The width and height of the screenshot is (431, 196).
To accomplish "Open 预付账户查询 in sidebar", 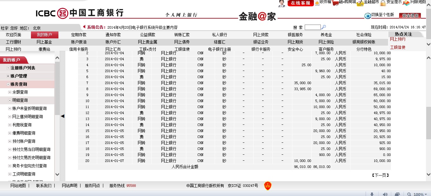I will click(x=24, y=141).
